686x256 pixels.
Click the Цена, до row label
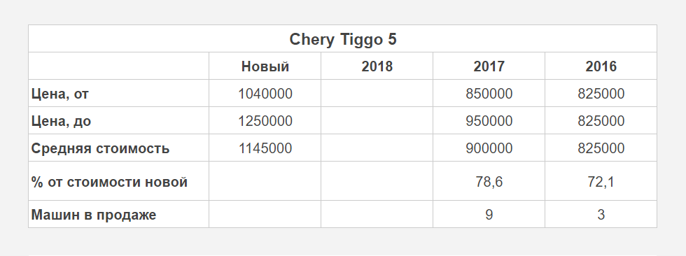[62, 121]
